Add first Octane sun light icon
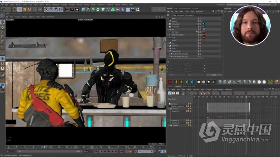 pos(176,82)
